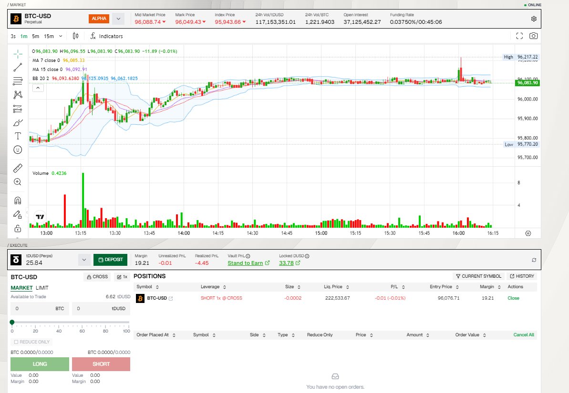
Task: Open positions HISTORY
Action: tap(522, 276)
